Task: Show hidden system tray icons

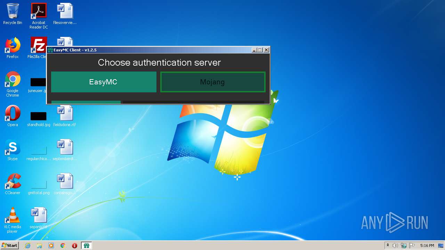Action: 388,245
